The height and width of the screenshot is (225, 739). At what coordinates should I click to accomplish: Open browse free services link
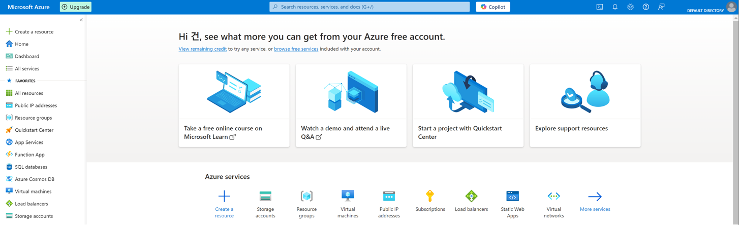pyautogui.click(x=296, y=49)
